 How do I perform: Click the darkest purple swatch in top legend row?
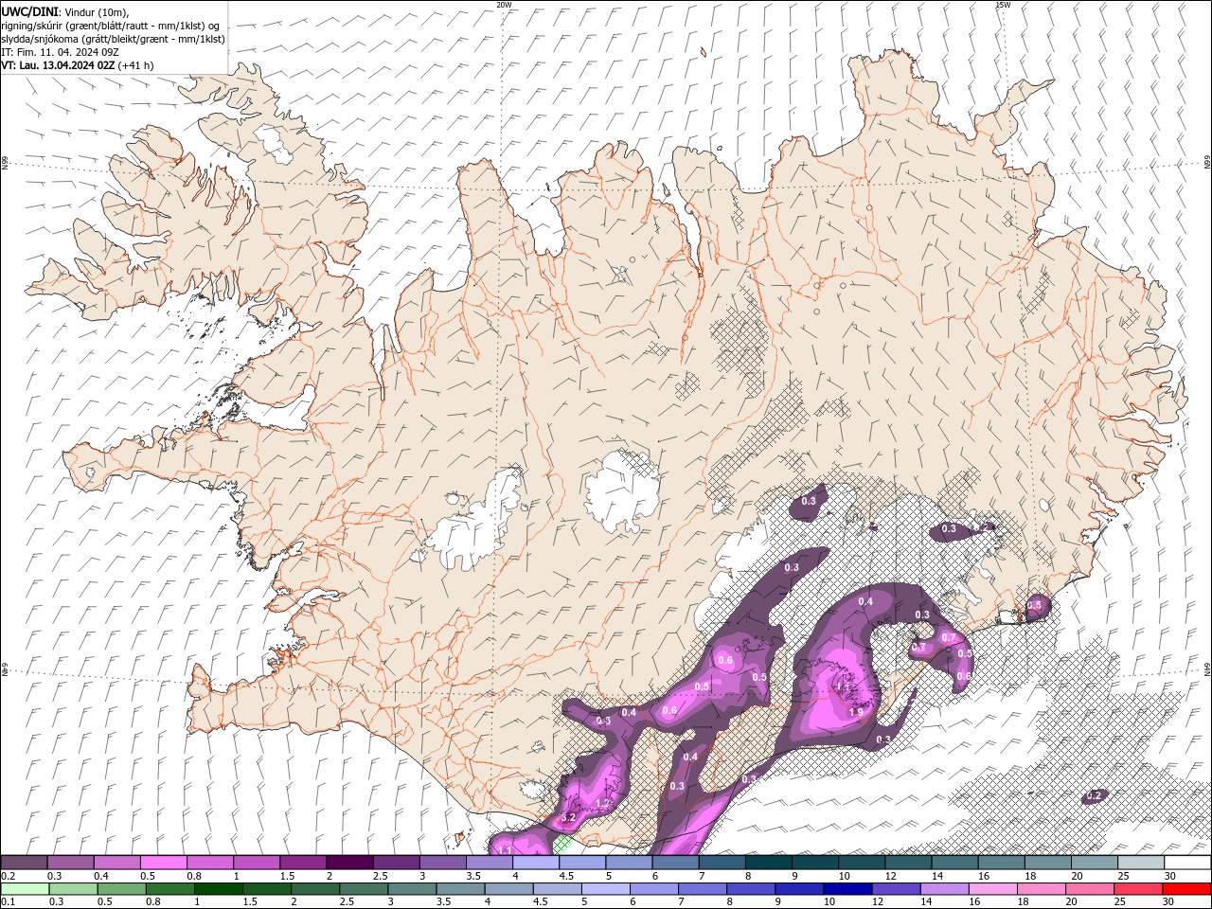pyautogui.click(x=348, y=862)
